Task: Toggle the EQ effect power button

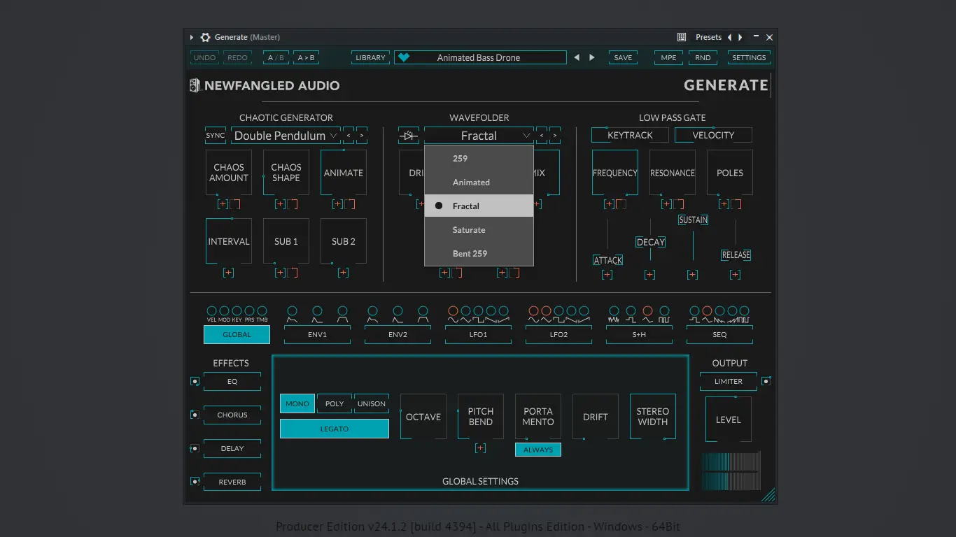Action: click(x=195, y=381)
